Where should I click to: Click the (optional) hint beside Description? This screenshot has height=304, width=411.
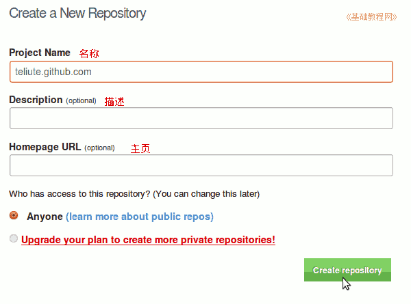pyautogui.click(x=81, y=100)
